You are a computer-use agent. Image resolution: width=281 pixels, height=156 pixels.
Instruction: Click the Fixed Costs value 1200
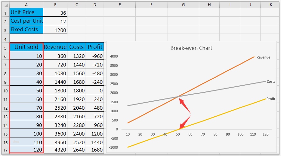[55, 29]
